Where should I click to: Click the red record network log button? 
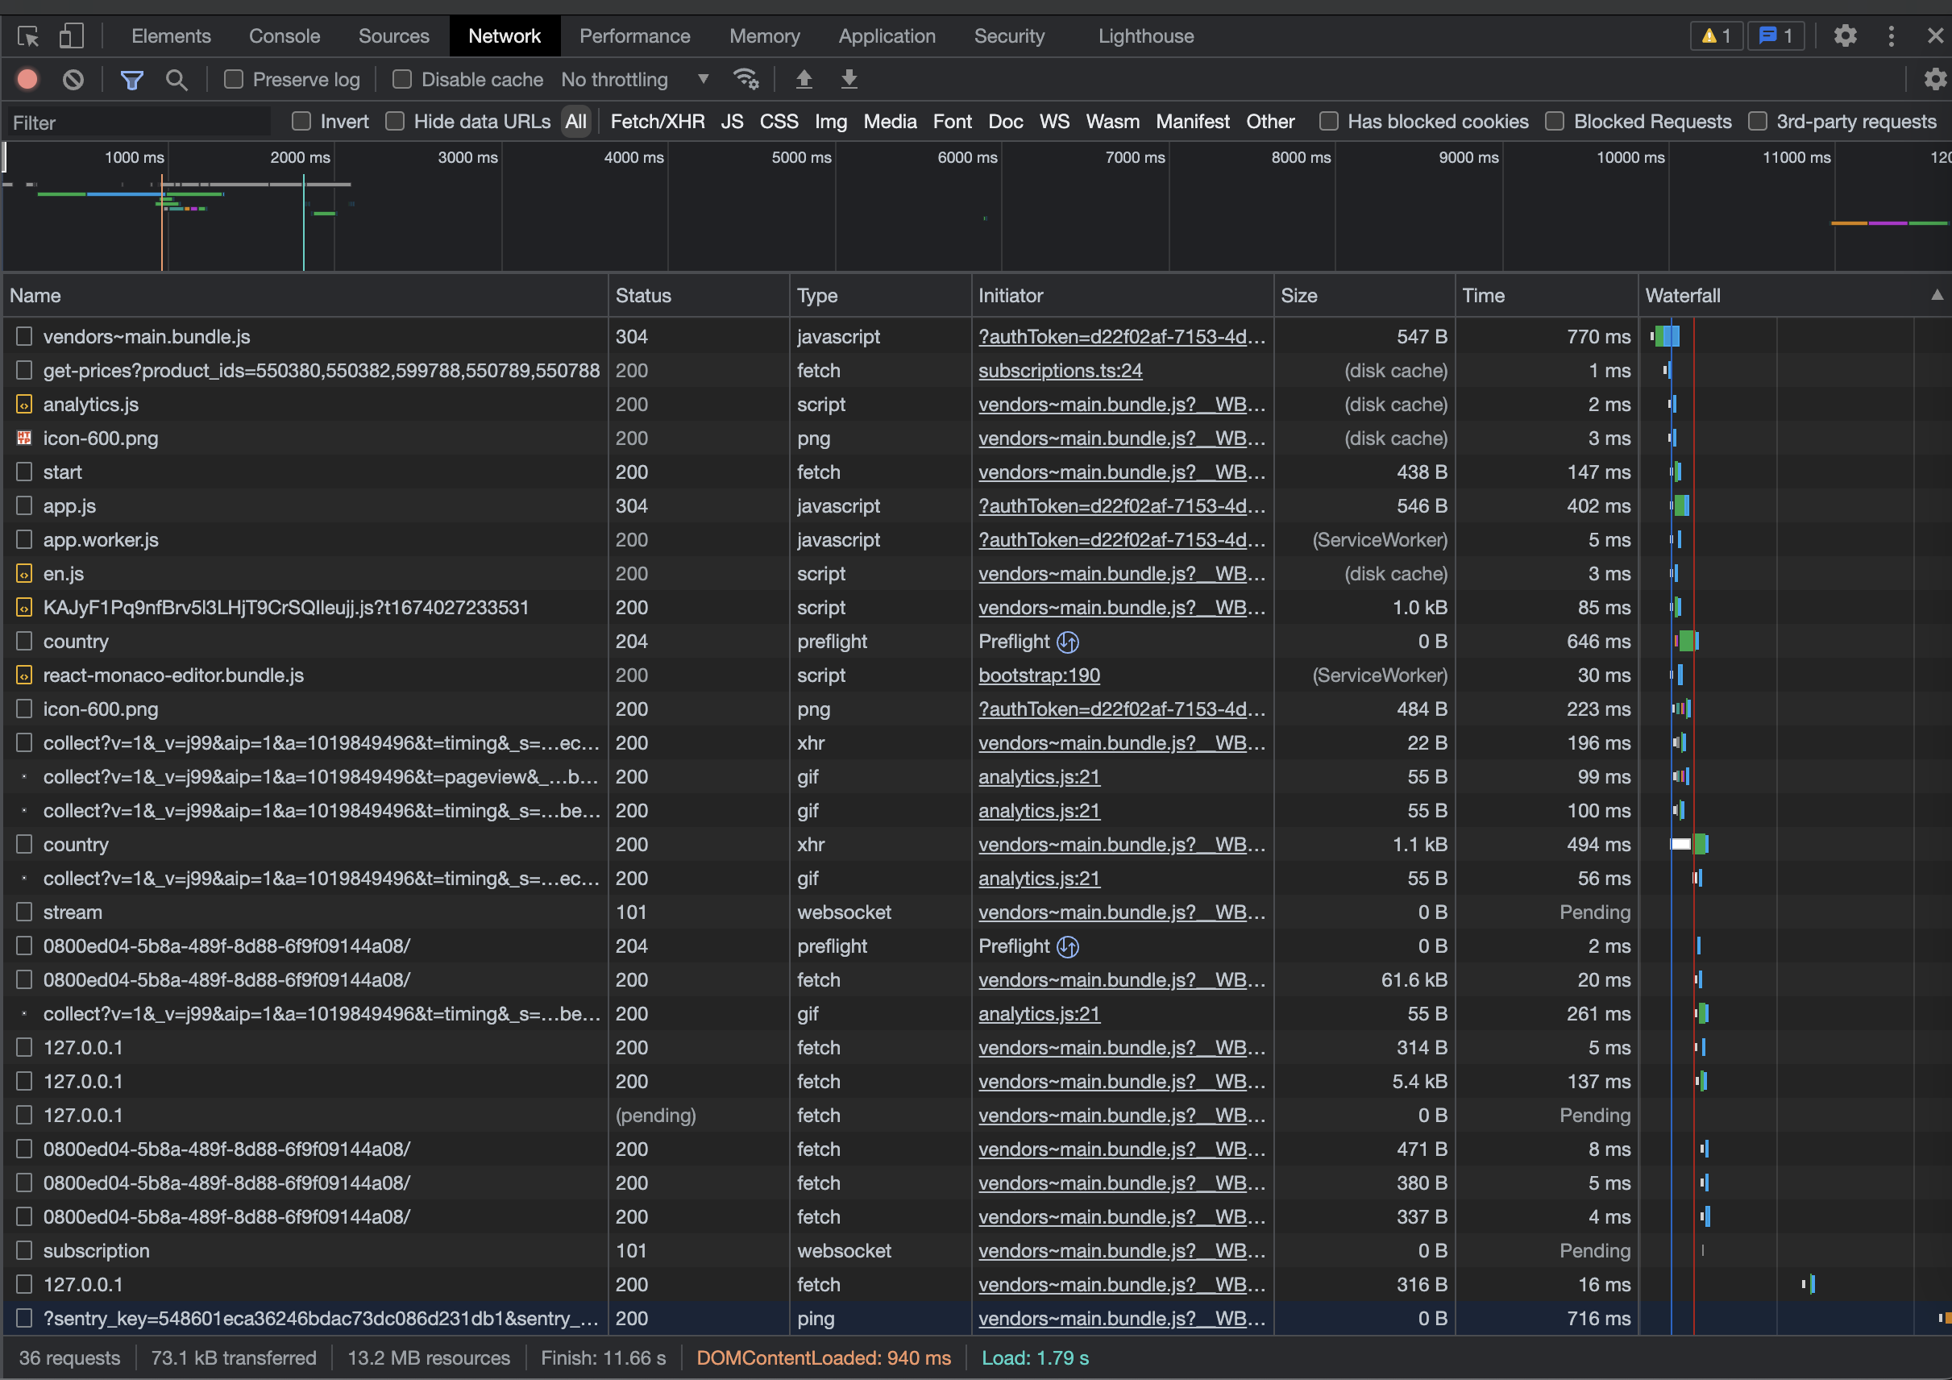pos(27,80)
